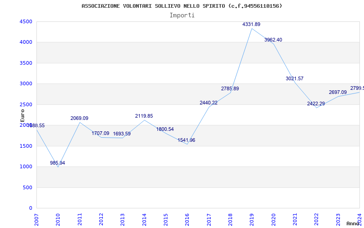The image size is (364, 228).
Task: Click the Euro axis label
Action: 22,116
